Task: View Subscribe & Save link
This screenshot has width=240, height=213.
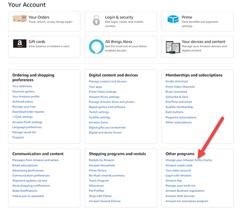Action: click(x=177, y=97)
